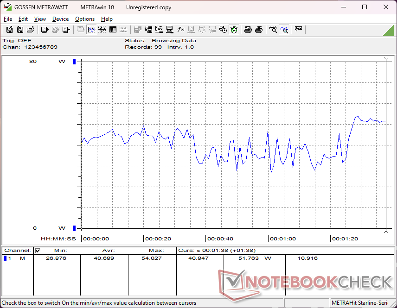Open the Device menu

point(60,19)
